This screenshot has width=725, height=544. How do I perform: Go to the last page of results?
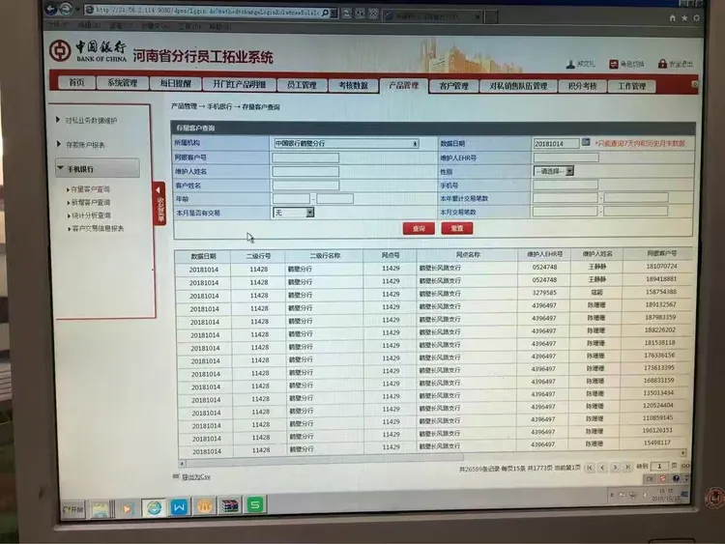click(x=627, y=468)
